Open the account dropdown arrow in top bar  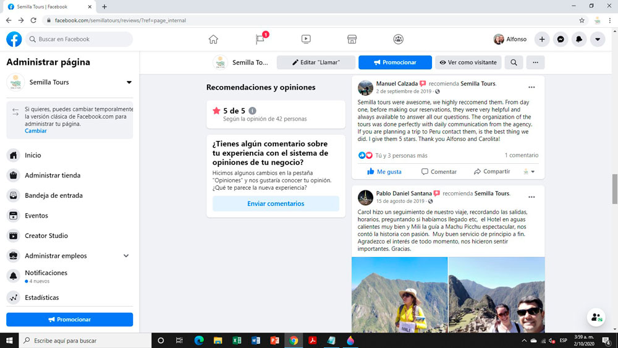[x=598, y=39]
